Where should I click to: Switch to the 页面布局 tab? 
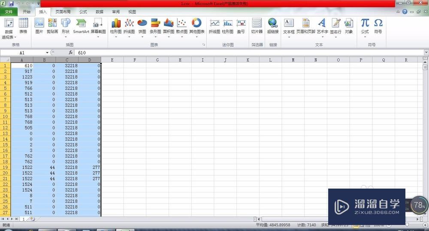(x=63, y=12)
